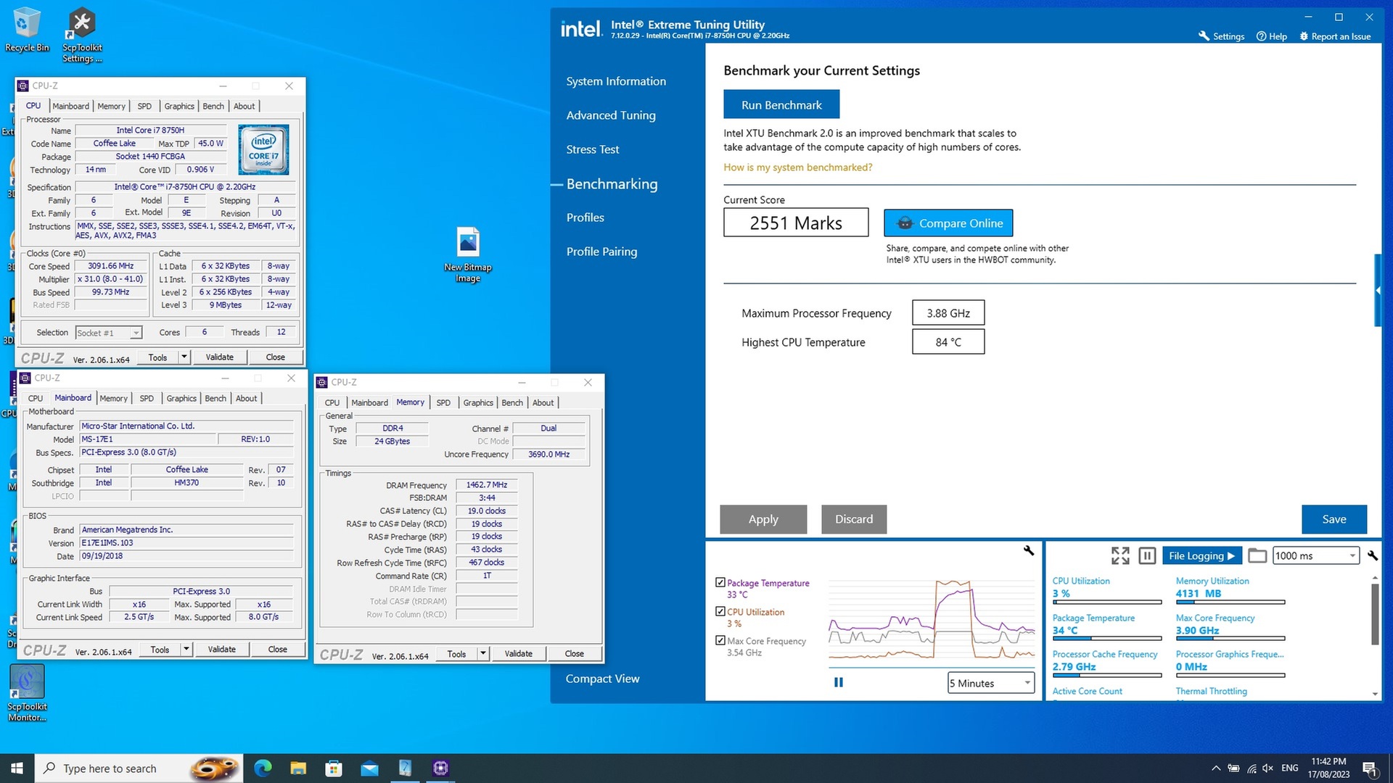The height and width of the screenshot is (783, 1393).
Task: Open SPD tab in CPU-Z Memory window
Action: click(443, 402)
